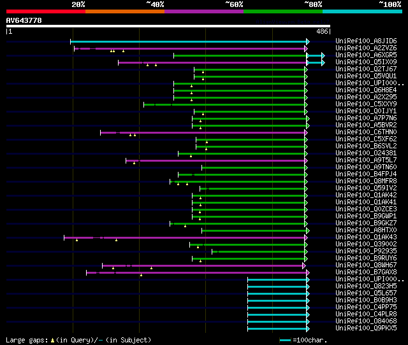Select hit label UniRef100_A7P7N6
The image size is (408, 345).
[366, 118]
